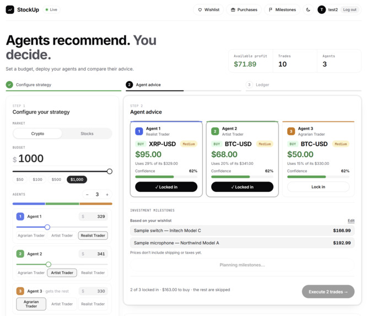Viewport: 372px width, 316px height.
Task: Click Trades count 10
Action: [x=282, y=64]
